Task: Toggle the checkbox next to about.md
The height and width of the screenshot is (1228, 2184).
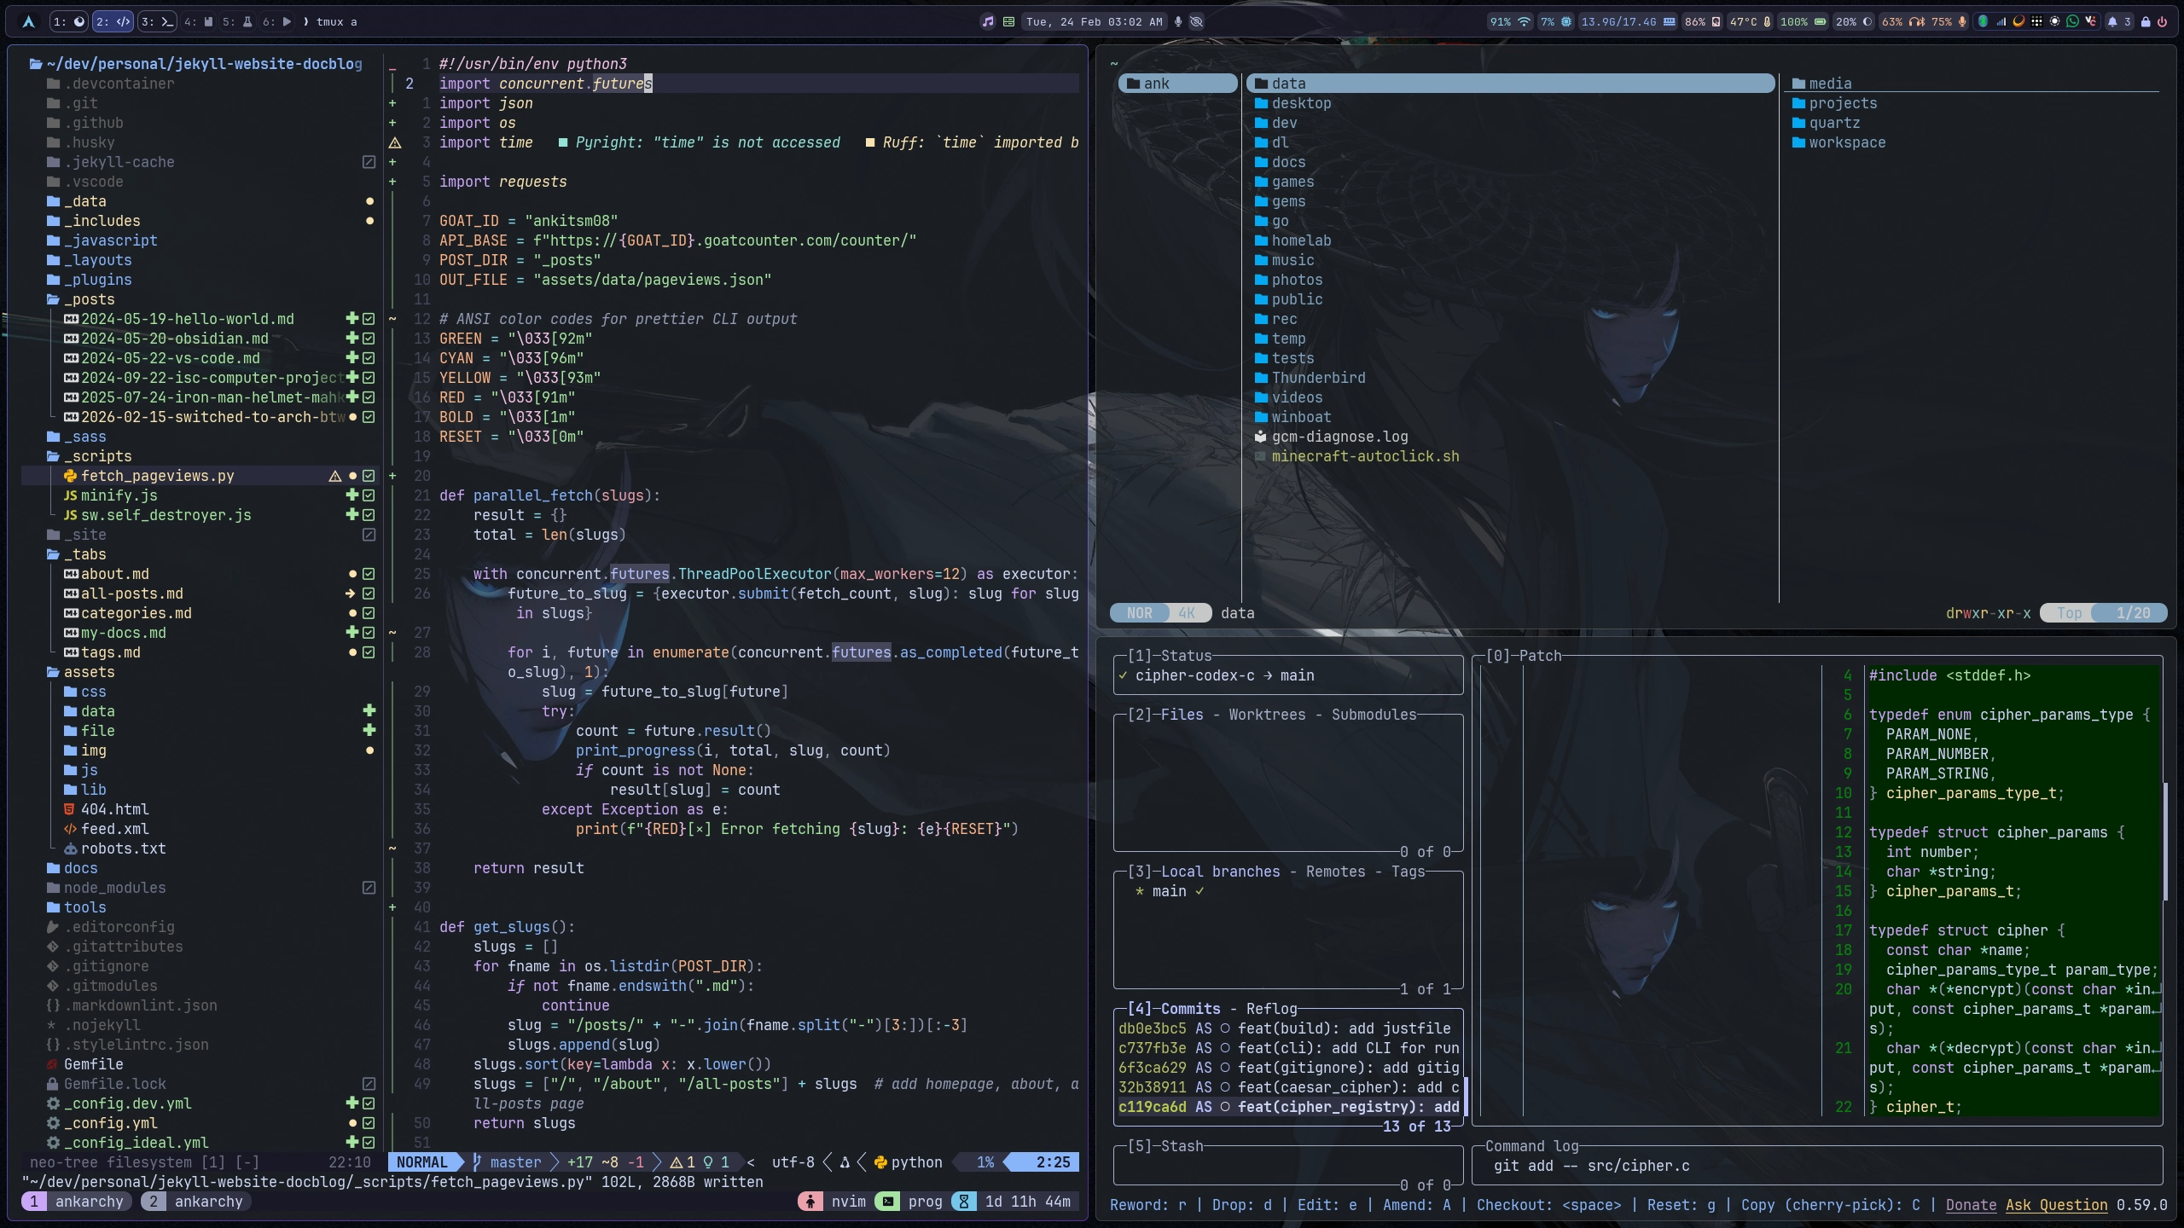Action: (x=369, y=574)
